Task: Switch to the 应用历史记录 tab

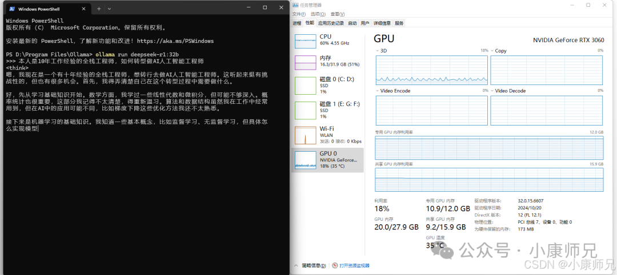Action: click(331, 23)
